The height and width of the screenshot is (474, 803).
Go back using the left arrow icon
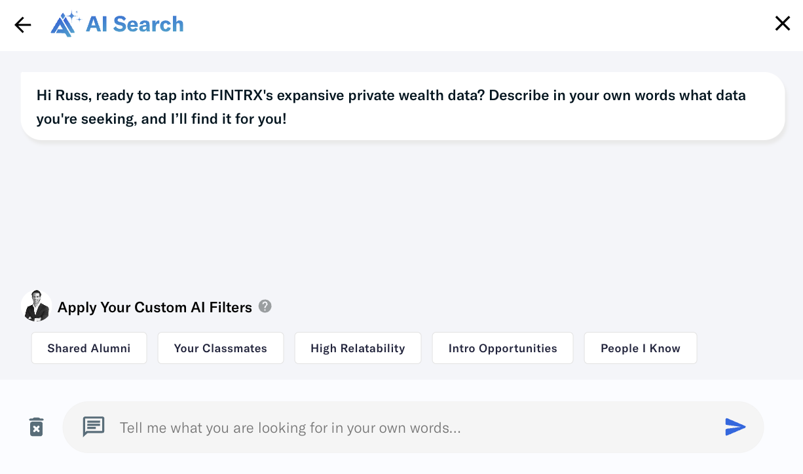point(23,25)
